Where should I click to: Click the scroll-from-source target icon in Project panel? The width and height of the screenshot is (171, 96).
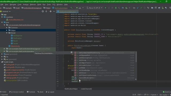point(43,11)
